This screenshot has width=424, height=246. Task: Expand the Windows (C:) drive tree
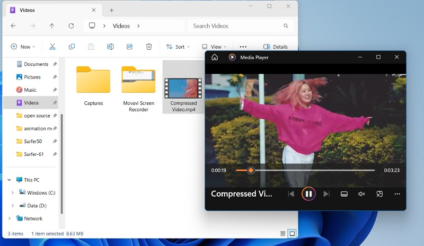click(12, 193)
